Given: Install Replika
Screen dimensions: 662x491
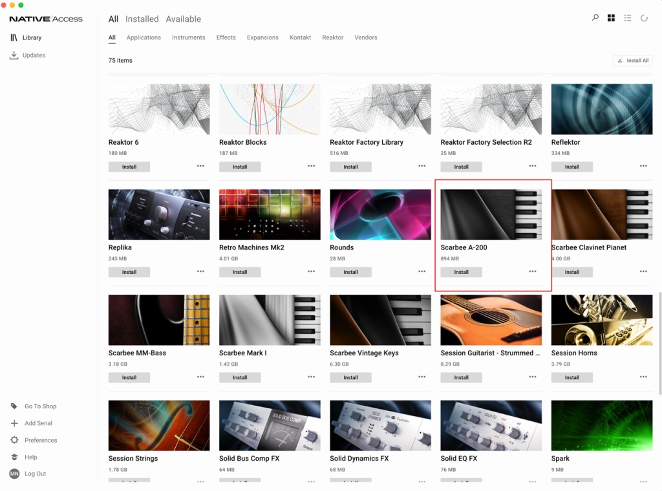Looking at the screenshot, I should pyautogui.click(x=129, y=272).
